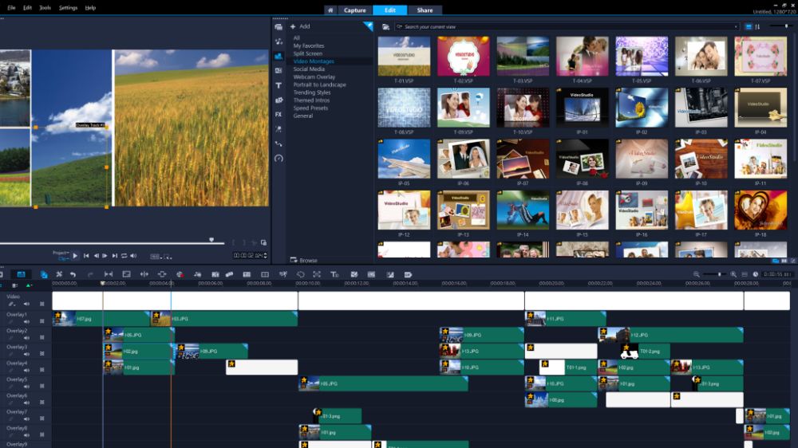Screen dimensions: 798x448
Task: Click the Add folder button
Action: pyautogui.click(x=300, y=26)
